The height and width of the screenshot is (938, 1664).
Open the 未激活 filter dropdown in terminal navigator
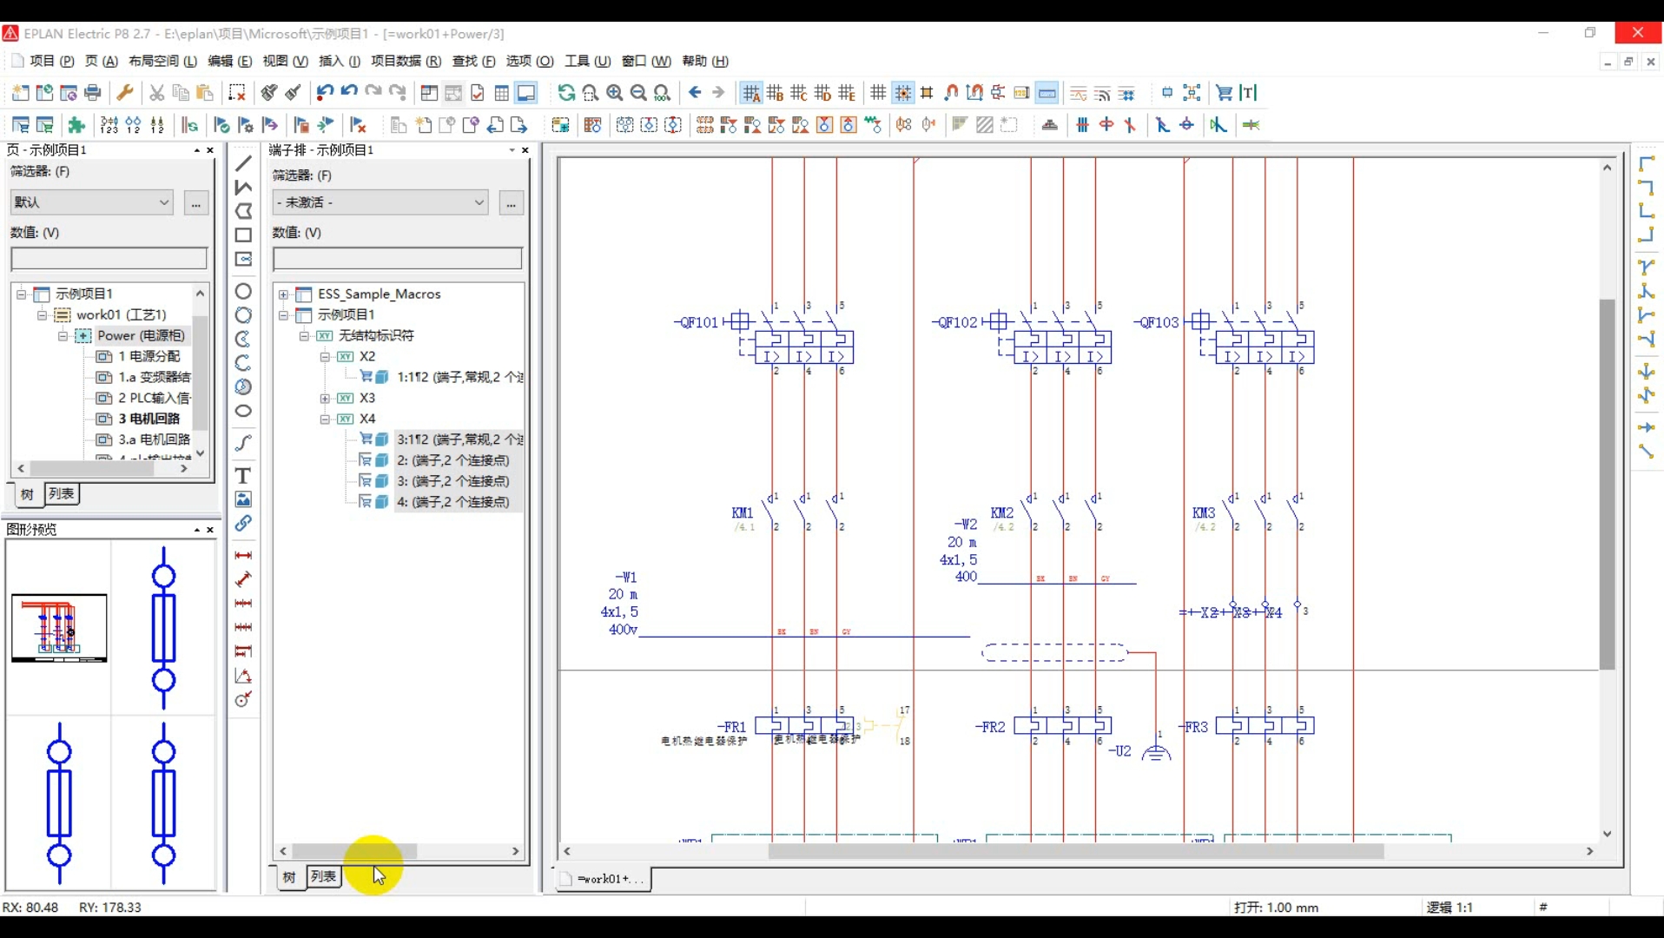pyautogui.click(x=380, y=202)
